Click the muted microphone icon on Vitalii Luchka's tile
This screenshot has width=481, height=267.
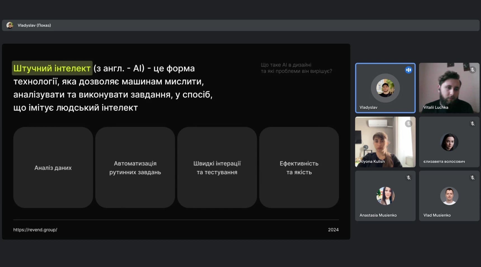tap(472, 70)
